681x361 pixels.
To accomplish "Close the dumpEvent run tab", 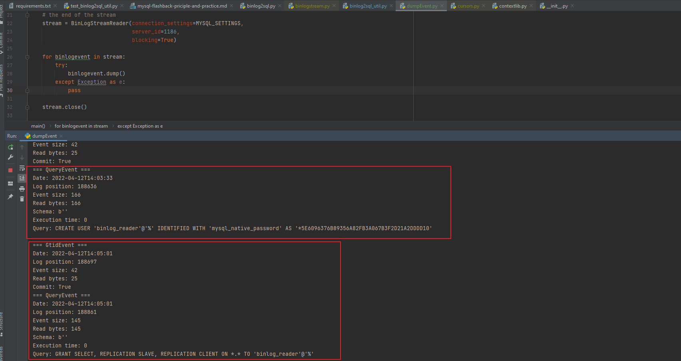I will click(x=61, y=136).
